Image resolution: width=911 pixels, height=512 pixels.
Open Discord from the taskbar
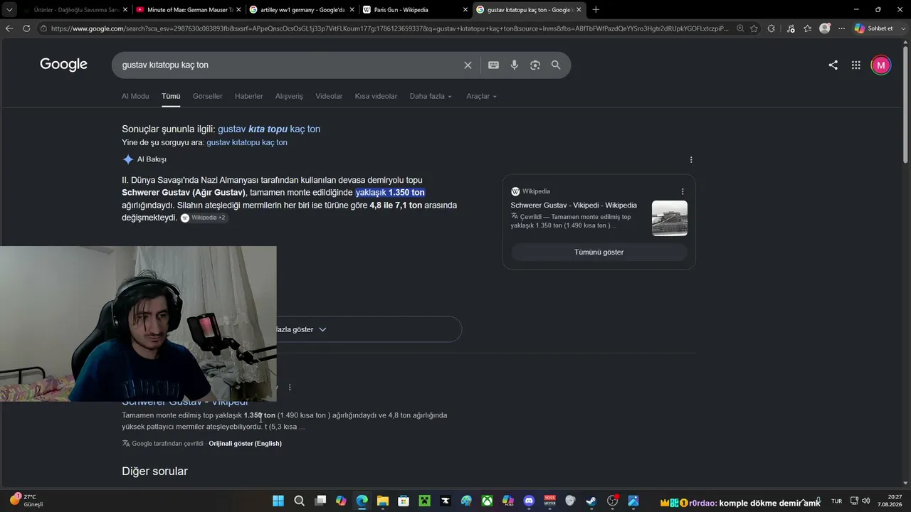click(x=529, y=501)
